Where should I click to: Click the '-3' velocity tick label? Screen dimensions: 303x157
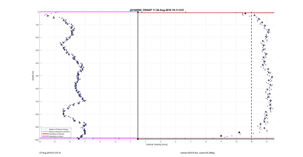(115, 142)
